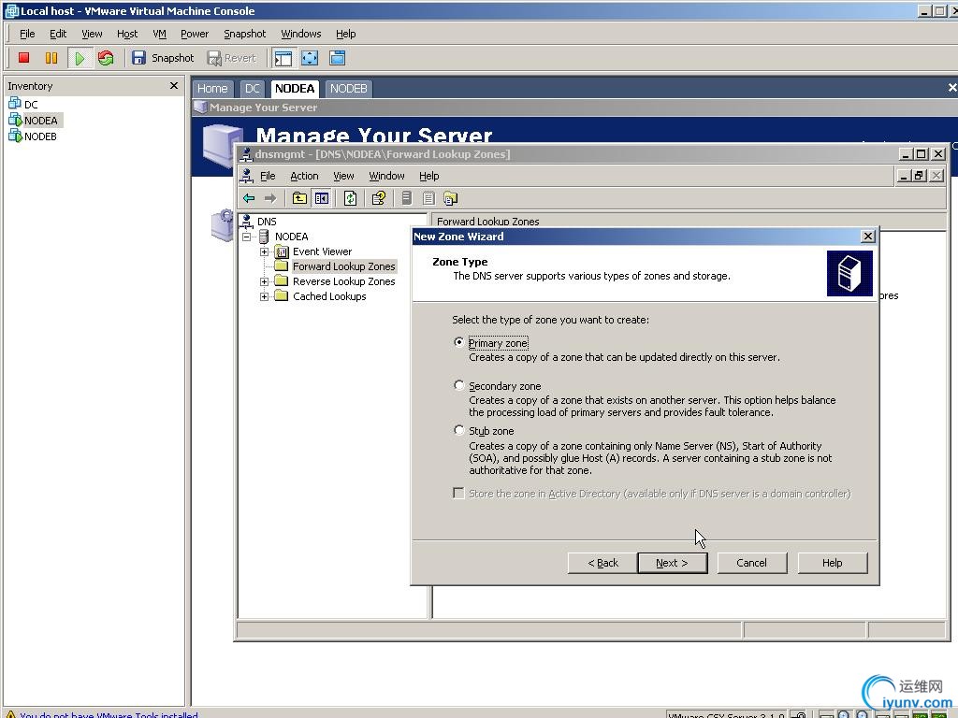Click the Forward Lookup Zones column header
Viewport: 958px width, 718px height.
pos(689,221)
